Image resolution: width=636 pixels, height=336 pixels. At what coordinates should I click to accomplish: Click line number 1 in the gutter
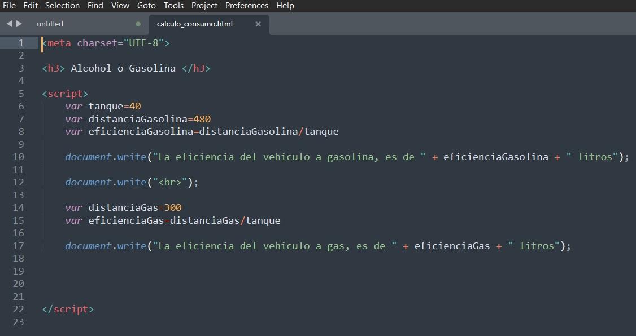coord(21,43)
